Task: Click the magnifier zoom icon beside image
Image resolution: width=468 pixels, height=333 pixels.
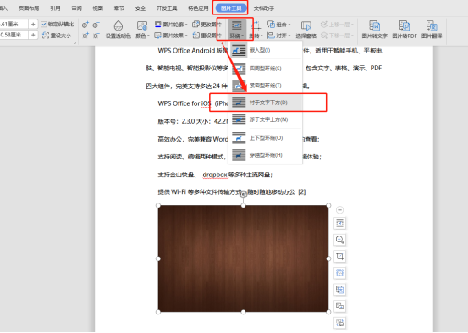Action: (x=339, y=240)
